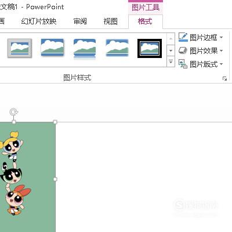Apply the simple white frame picture style
Viewport: 232px width, 232px height.
(20, 48)
